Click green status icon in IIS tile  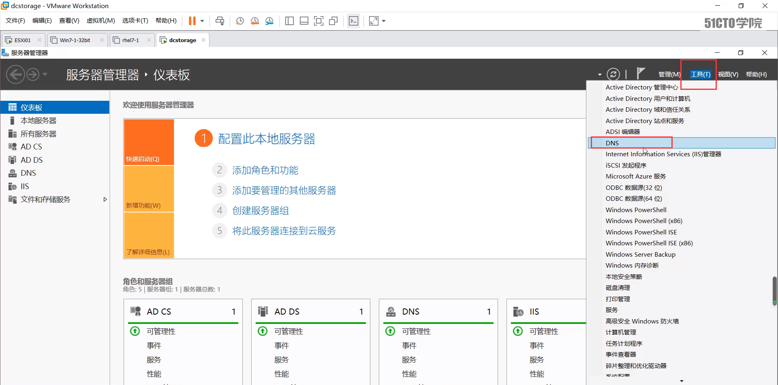coord(518,331)
